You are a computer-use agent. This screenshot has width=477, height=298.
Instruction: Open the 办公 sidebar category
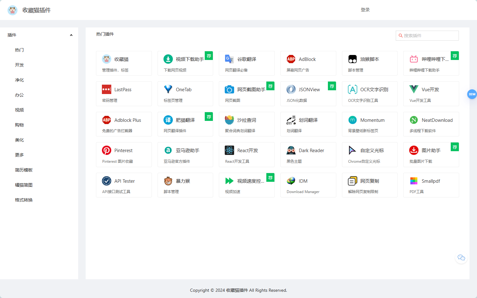pos(19,95)
